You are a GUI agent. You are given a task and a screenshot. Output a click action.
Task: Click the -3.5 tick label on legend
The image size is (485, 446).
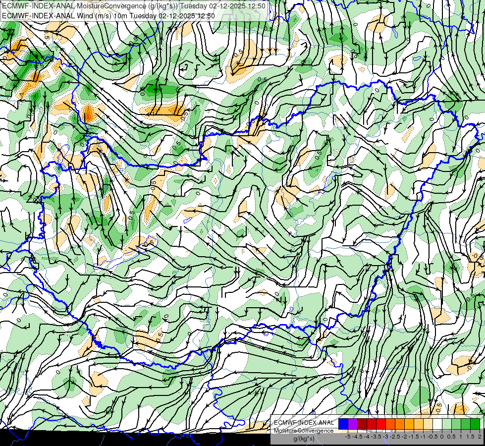(376, 437)
